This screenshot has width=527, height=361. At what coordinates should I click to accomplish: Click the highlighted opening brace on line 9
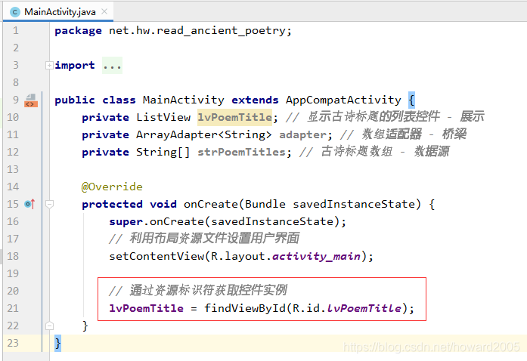[x=412, y=100]
